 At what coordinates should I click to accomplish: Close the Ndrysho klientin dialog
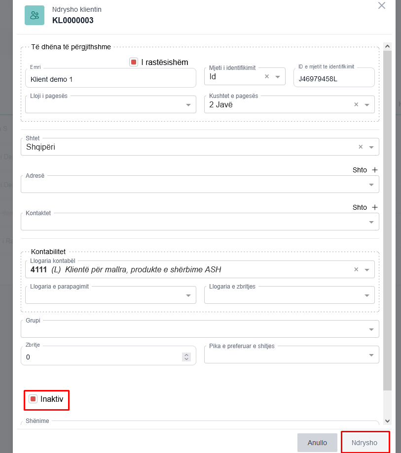[381, 6]
